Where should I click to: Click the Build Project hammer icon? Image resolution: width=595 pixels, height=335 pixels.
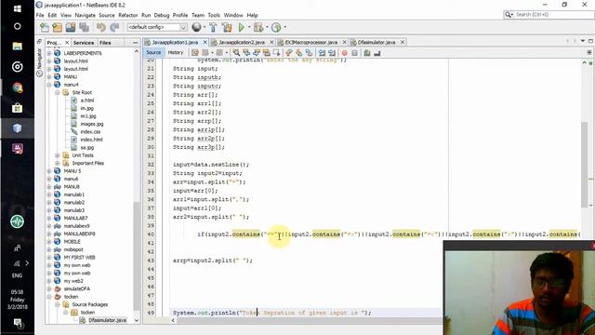(x=213, y=27)
